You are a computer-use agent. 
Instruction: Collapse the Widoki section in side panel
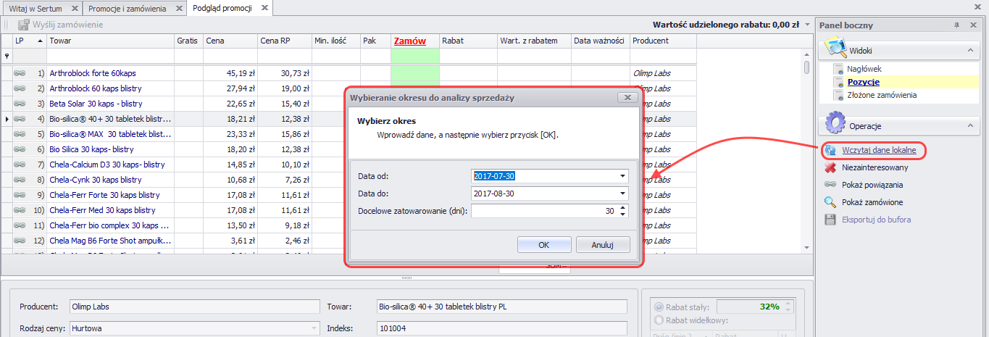tap(969, 51)
